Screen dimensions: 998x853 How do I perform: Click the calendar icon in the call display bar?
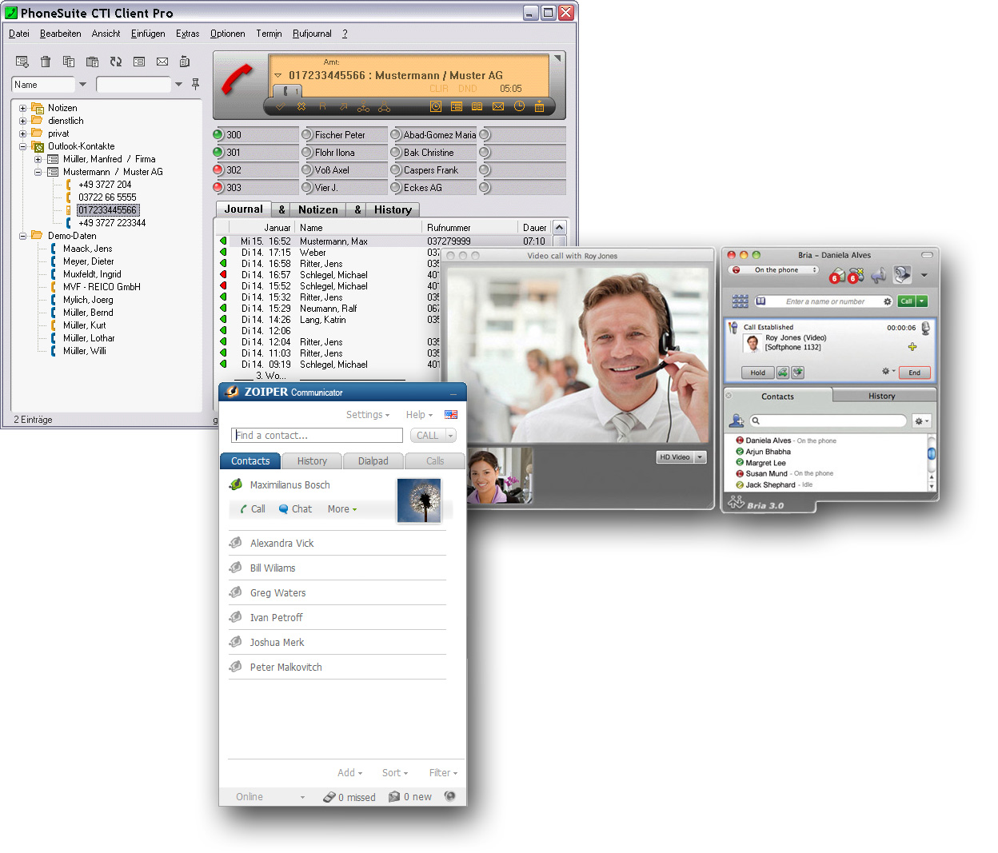tap(539, 106)
